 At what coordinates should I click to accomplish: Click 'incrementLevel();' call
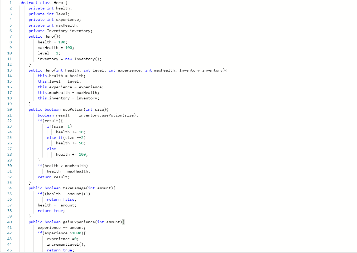click(x=66, y=244)
